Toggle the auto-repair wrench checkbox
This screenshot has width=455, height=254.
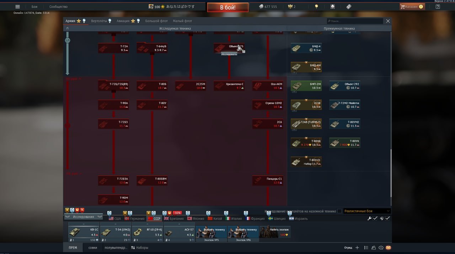[x=375, y=219]
